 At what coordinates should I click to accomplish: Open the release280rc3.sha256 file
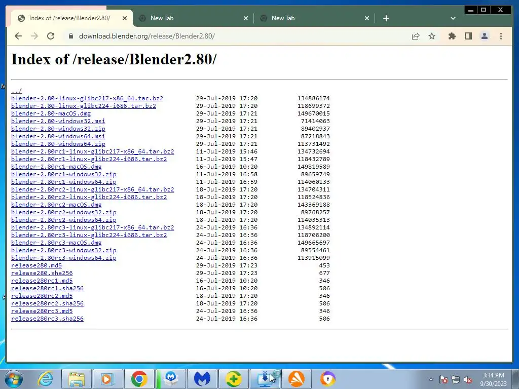[x=47, y=319]
